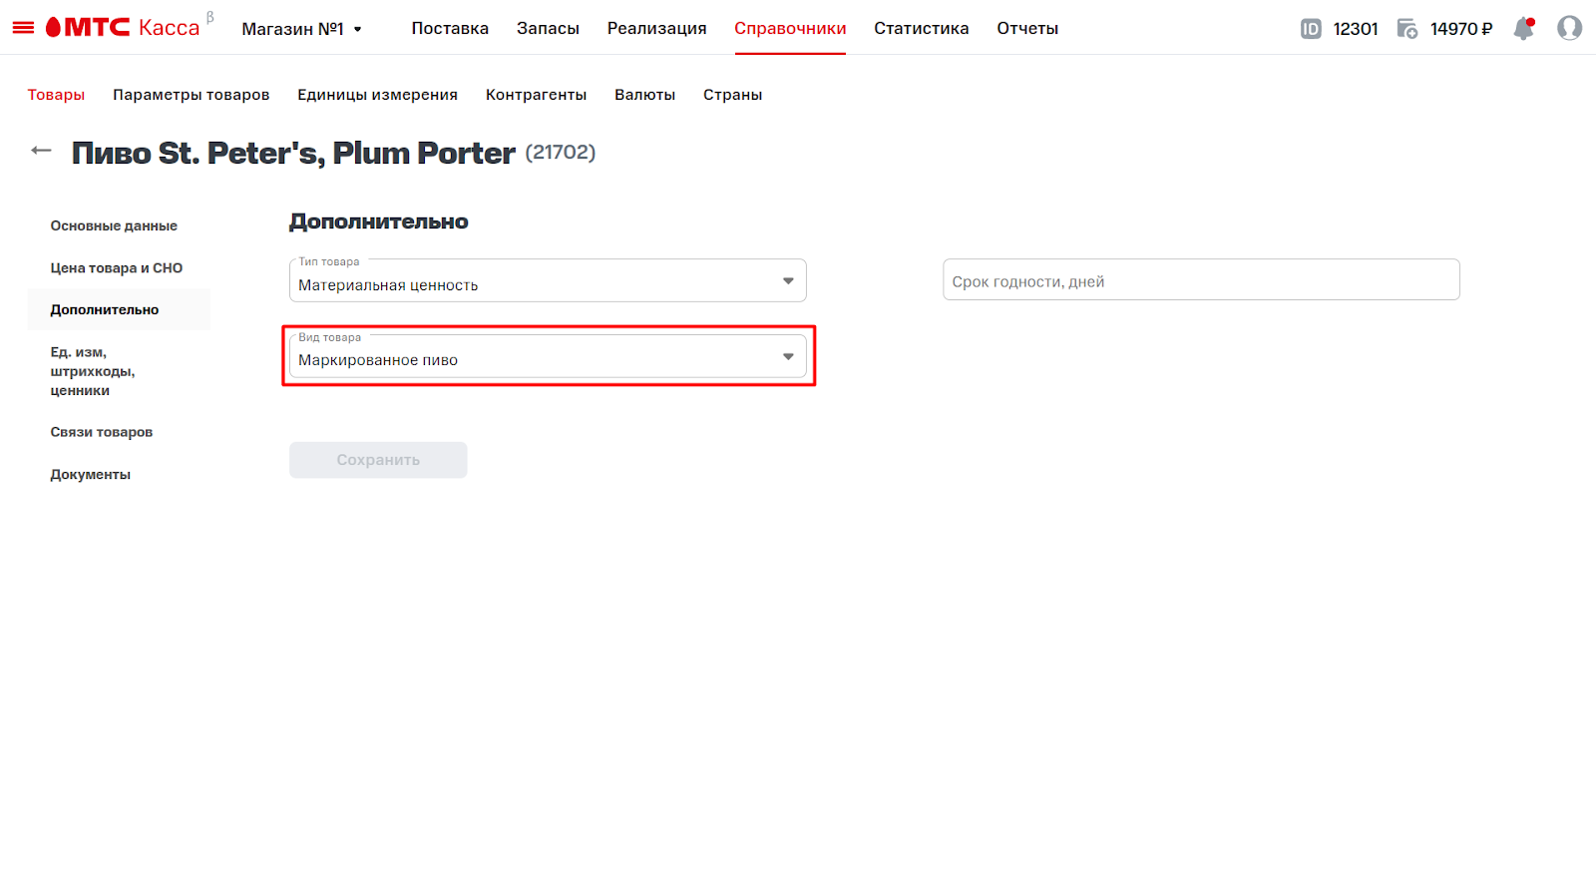Open the hamburger main menu
Screen dimensions: 1596x876
tap(23, 28)
